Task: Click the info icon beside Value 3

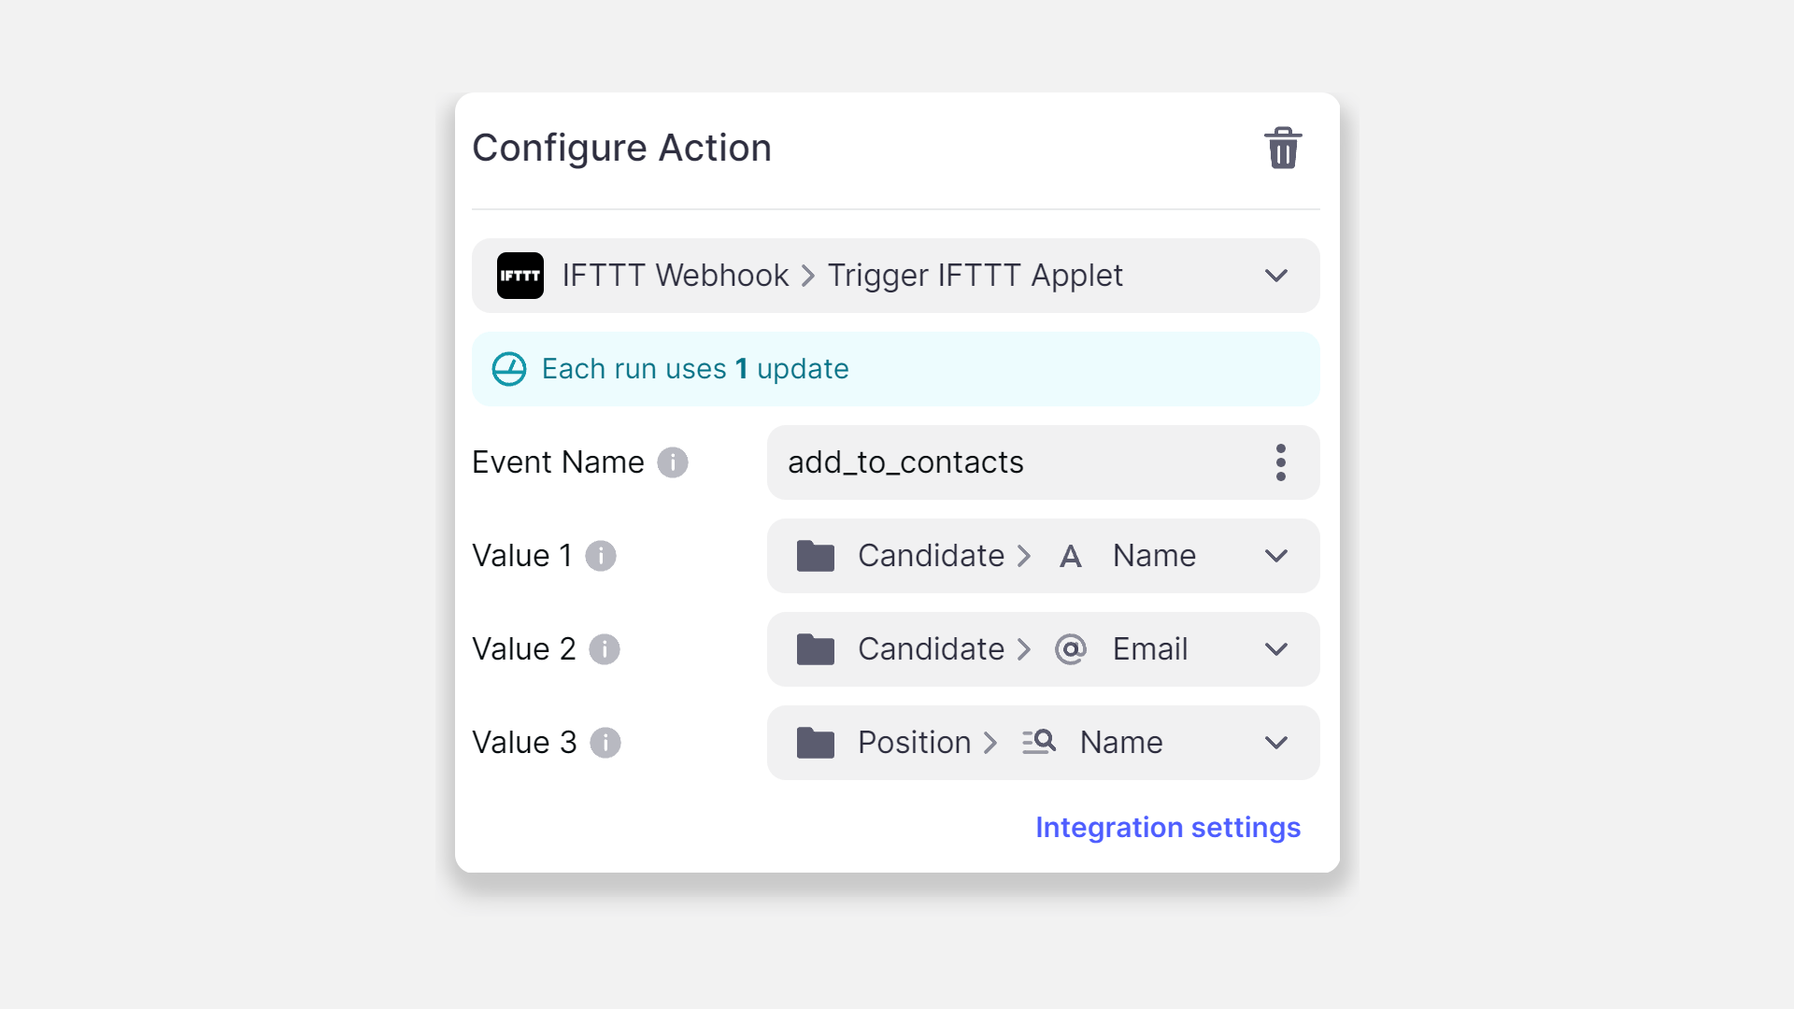Action: [x=605, y=743]
